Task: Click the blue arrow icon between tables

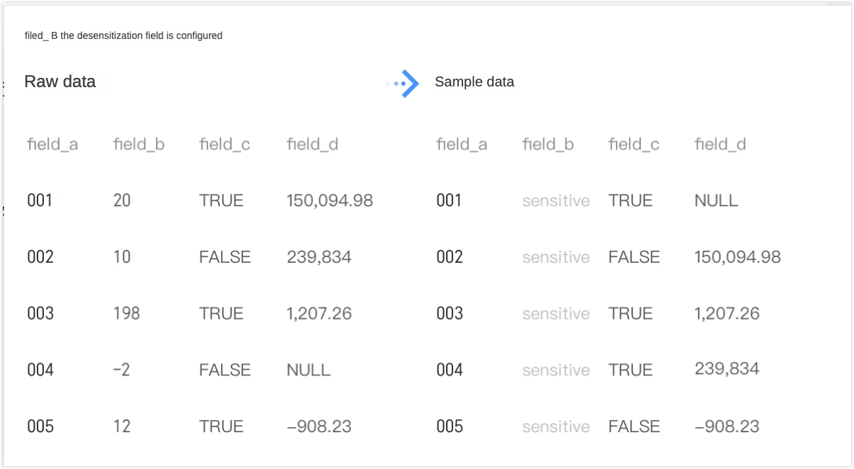Action: [406, 83]
